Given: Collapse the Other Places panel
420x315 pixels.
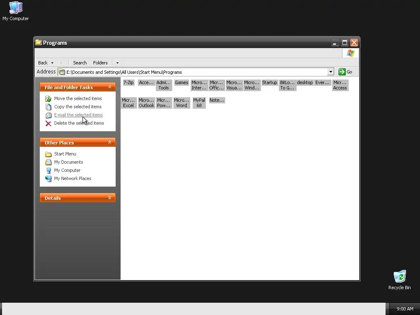Looking at the screenshot, I should point(110,142).
